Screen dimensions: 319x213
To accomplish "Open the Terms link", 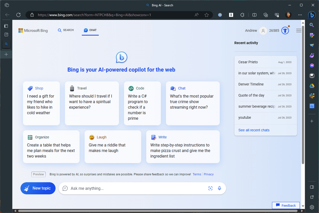I will pyautogui.click(x=197, y=174).
